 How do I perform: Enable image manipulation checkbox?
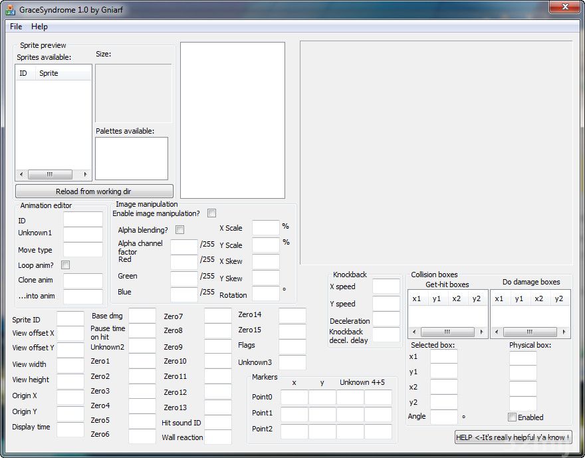click(211, 213)
